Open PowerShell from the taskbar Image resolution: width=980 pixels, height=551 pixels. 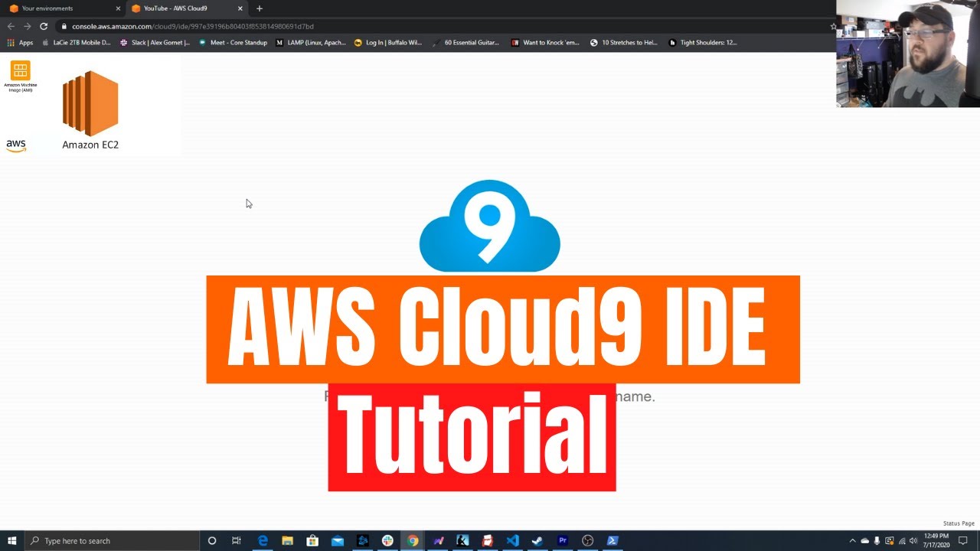coord(612,540)
